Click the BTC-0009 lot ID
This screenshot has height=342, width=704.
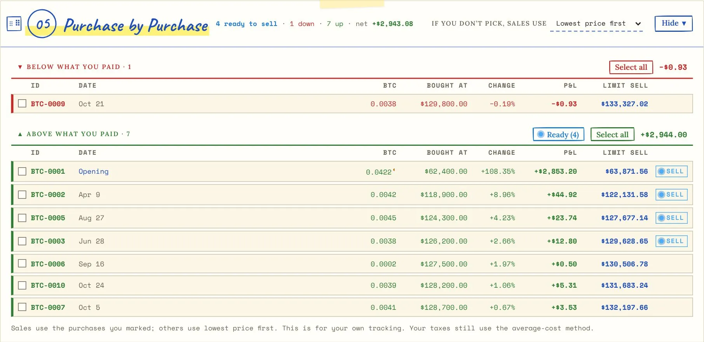pyautogui.click(x=48, y=104)
